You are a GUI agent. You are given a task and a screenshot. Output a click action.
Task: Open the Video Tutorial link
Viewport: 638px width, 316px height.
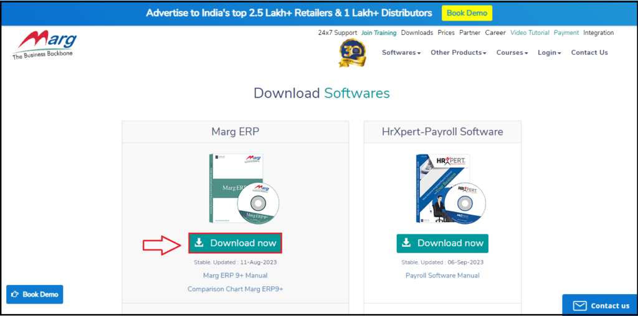point(530,33)
